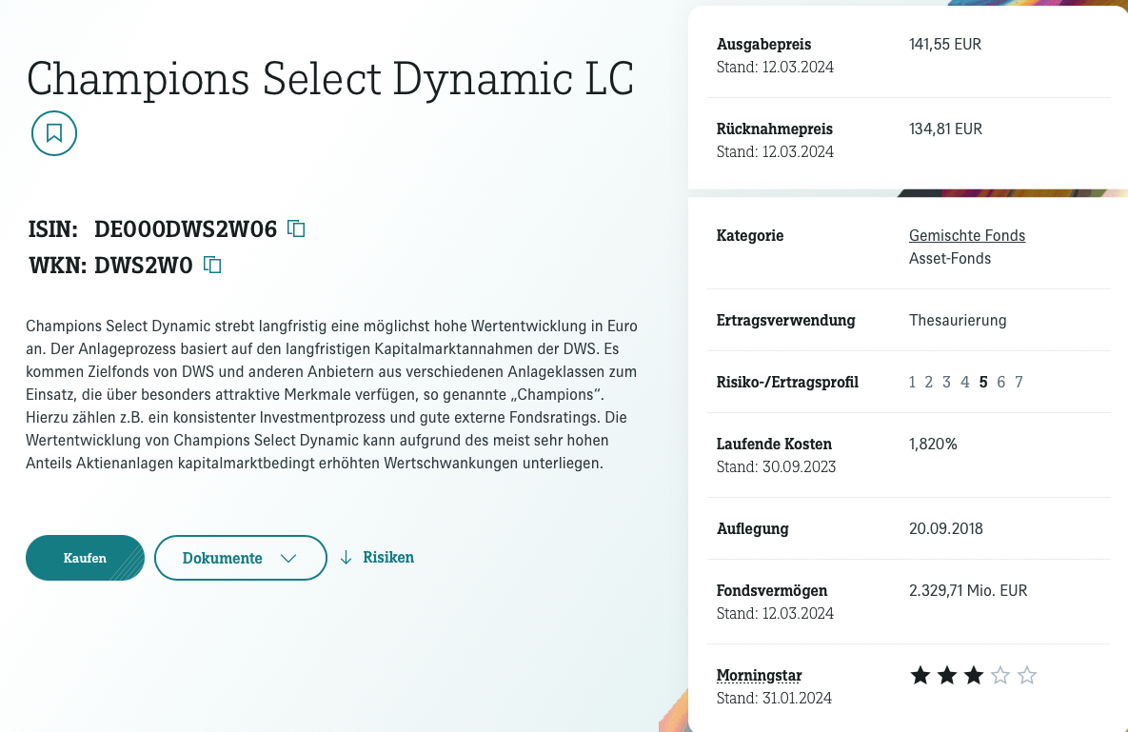
Task: Copy the ISIN DE000DWS2W06 to clipboard
Action: point(296,228)
